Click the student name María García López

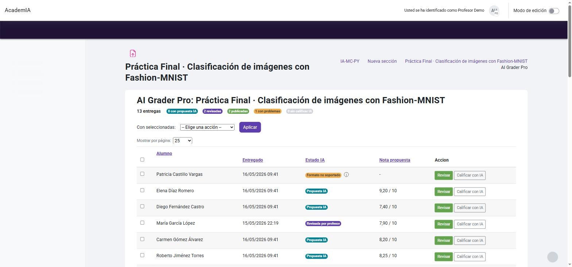coord(175,223)
